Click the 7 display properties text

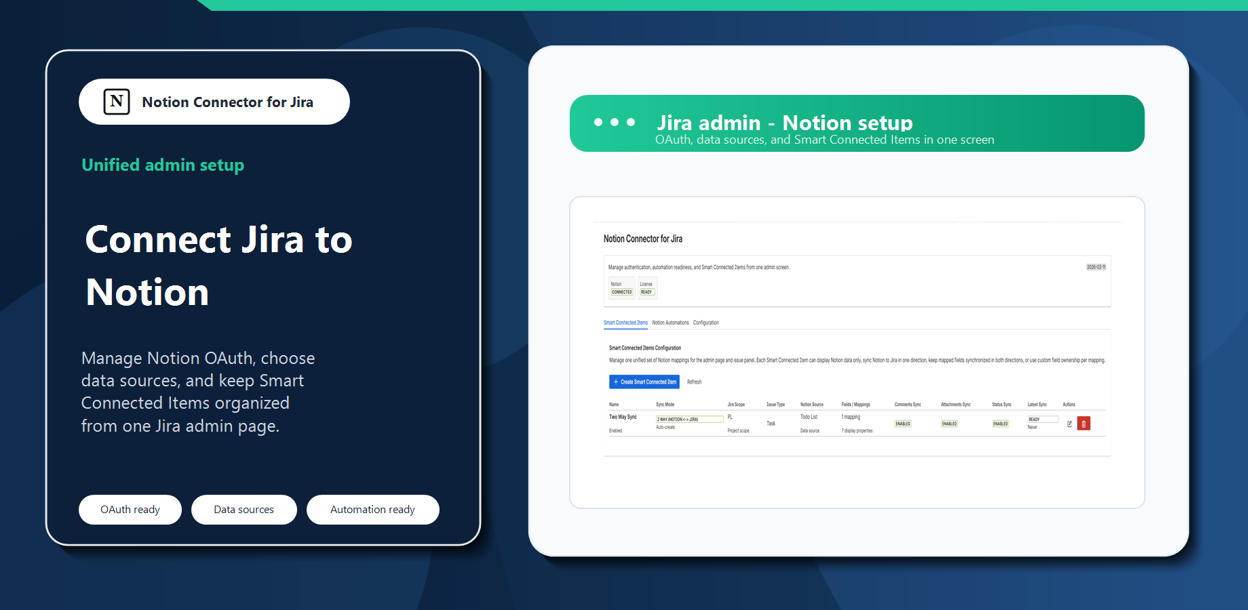[x=857, y=431]
